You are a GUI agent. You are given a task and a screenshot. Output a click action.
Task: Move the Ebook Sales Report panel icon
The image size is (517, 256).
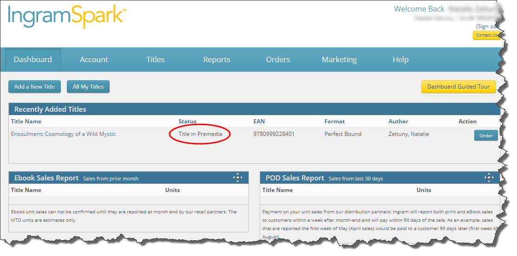click(x=237, y=178)
